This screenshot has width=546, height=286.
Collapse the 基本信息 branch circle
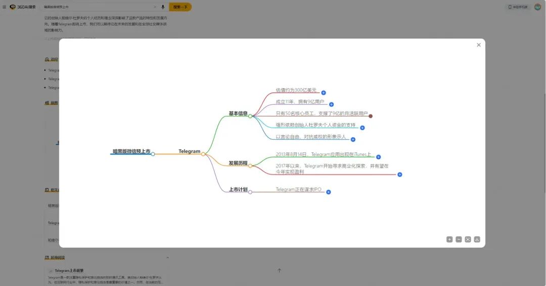click(250, 116)
